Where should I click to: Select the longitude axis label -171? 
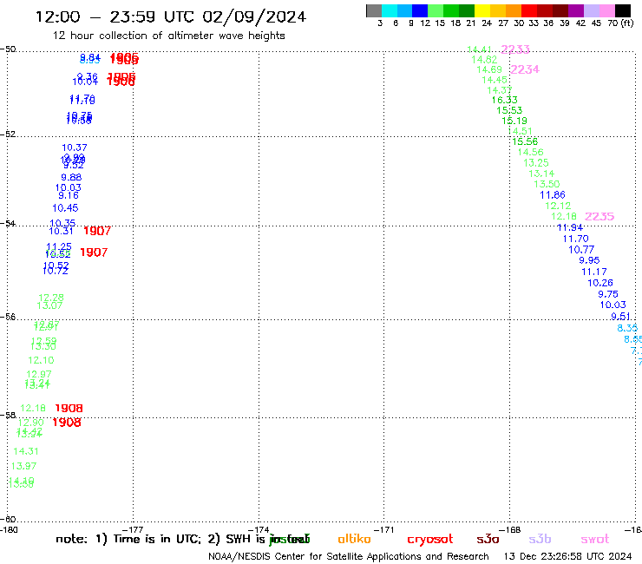383,529
